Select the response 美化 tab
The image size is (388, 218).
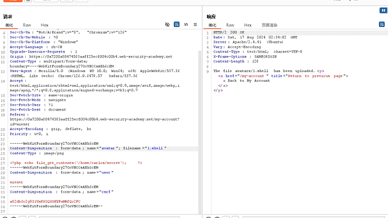(x=213, y=25)
